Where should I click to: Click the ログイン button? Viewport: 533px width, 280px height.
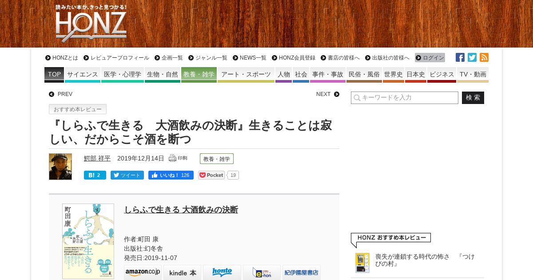[x=430, y=58]
